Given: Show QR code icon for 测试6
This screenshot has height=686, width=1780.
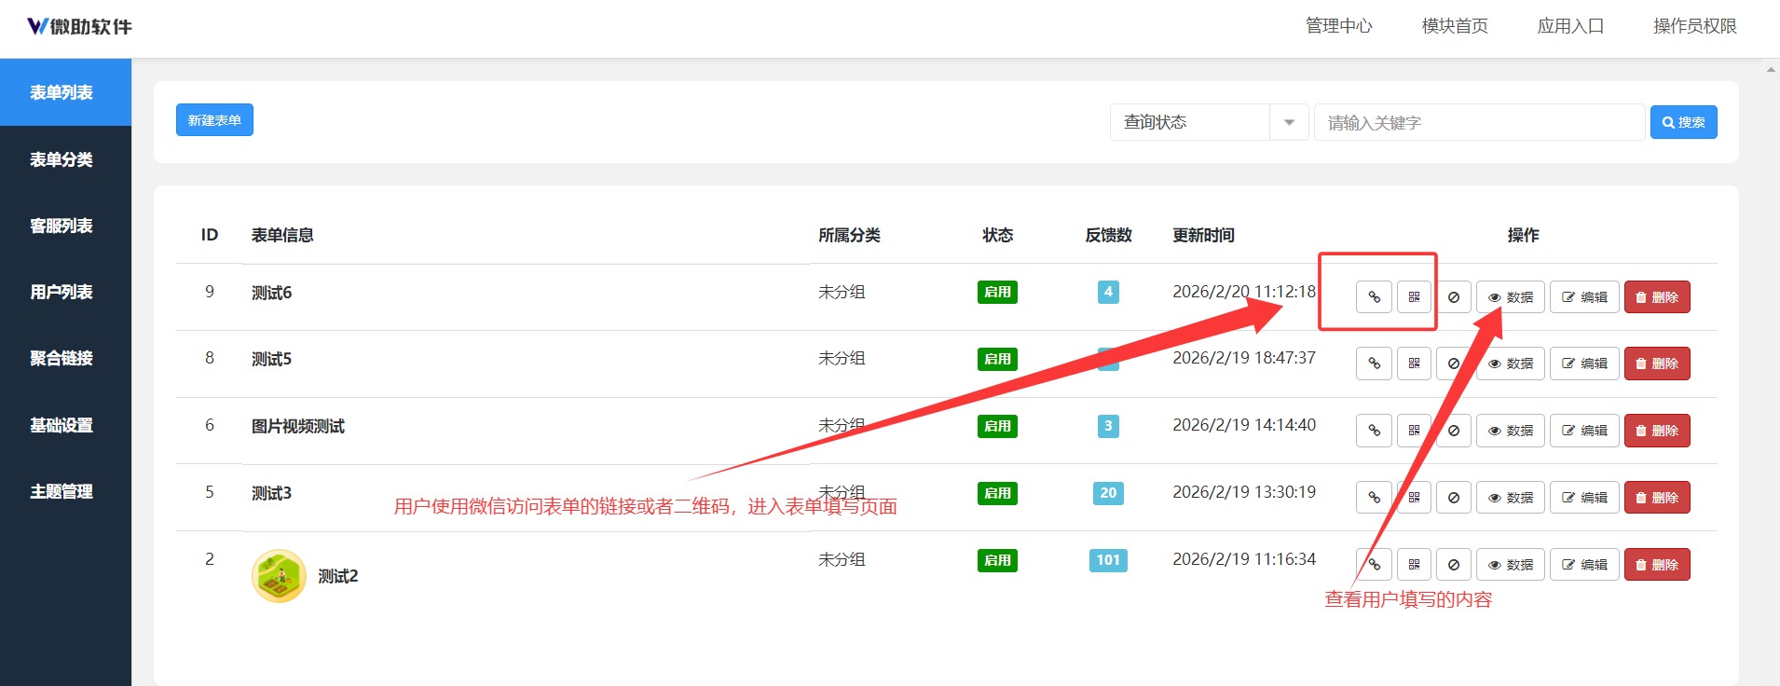Looking at the screenshot, I should click(1414, 297).
